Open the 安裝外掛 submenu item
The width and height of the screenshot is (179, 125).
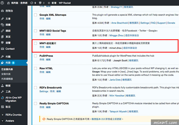(x=6, y=74)
